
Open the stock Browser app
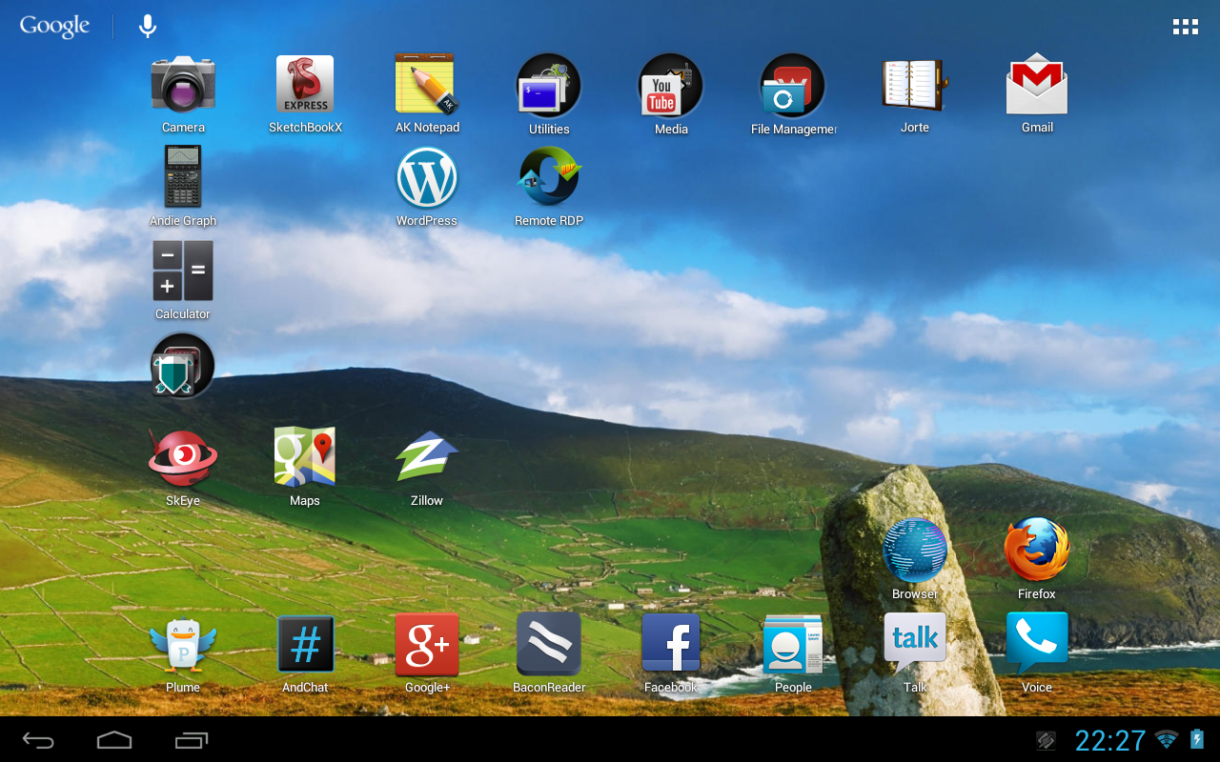915,559
